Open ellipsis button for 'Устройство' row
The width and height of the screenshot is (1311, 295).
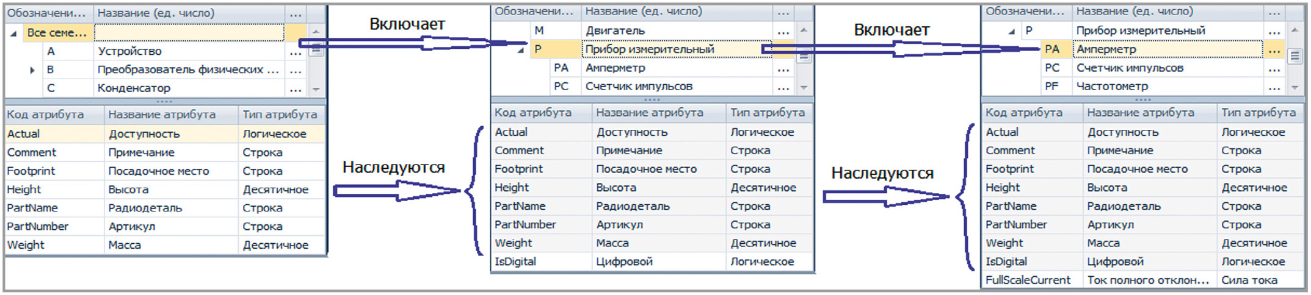(x=296, y=52)
